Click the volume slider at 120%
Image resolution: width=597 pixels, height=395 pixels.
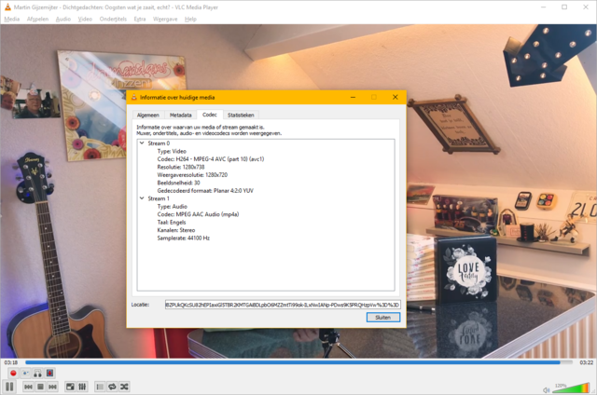[570, 388]
